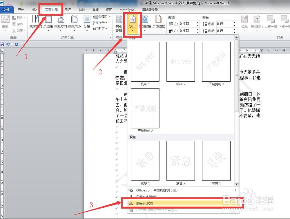Choose 删除水印 menu item
The height and width of the screenshot is (219, 290).
point(182,203)
